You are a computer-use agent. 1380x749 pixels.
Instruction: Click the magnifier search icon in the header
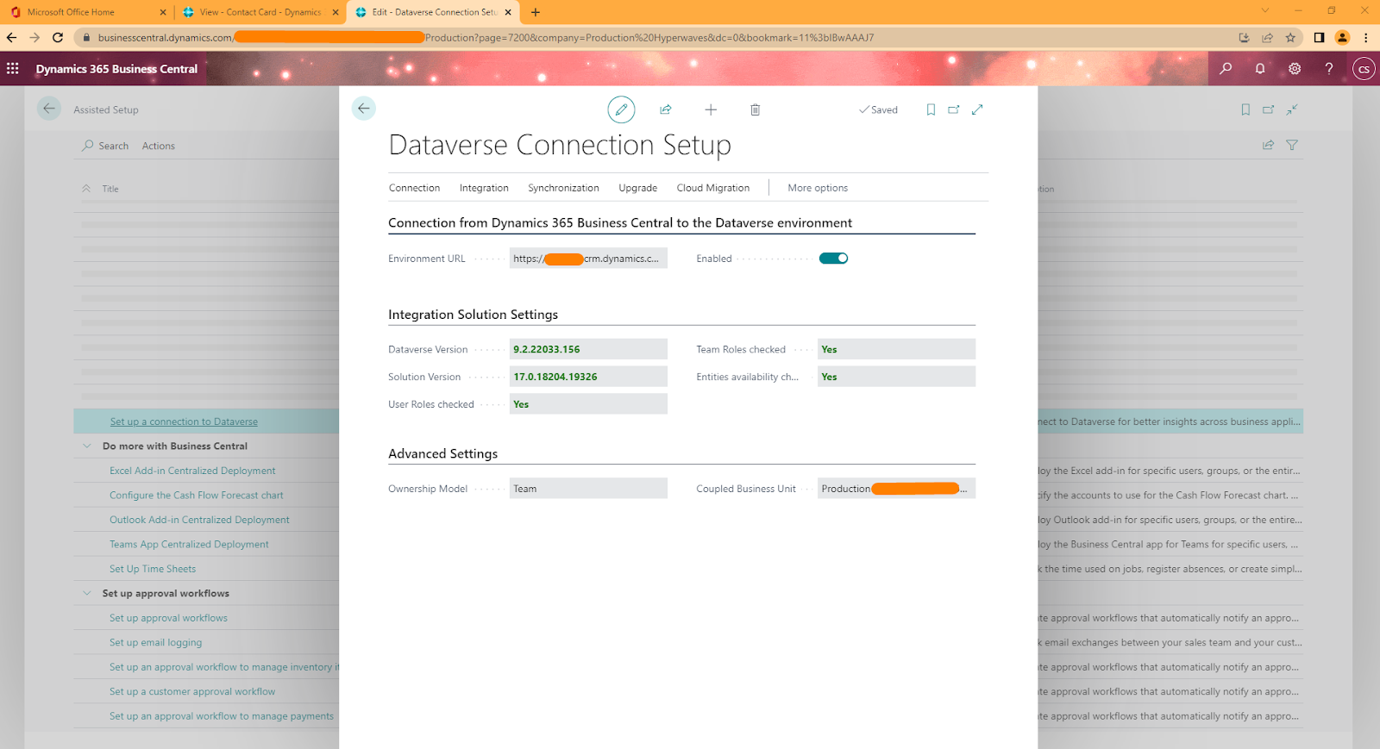coord(1226,69)
